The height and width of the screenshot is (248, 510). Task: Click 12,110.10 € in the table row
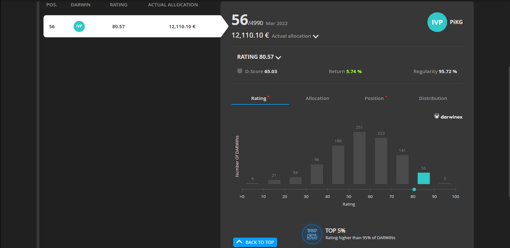(182, 26)
